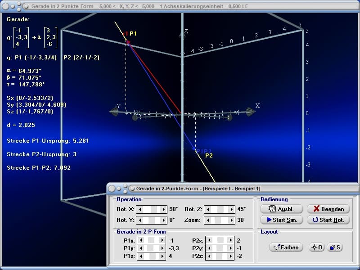360x270 pixels.
Task: Click the α = 64,973° angle value
Action: point(24,71)
